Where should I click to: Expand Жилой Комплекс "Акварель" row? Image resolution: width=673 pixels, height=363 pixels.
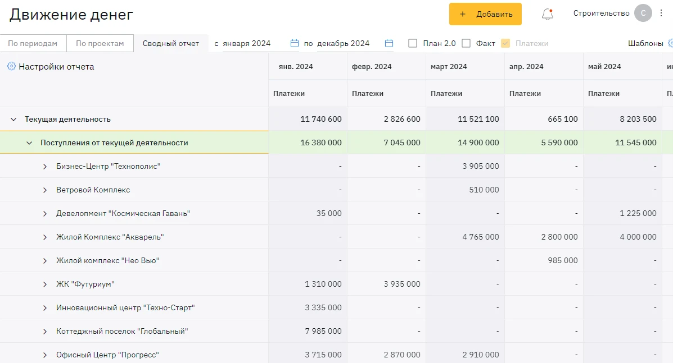coord(45,237)
